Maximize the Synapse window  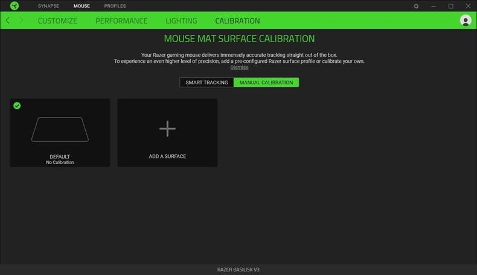pyautogui.click(x=451, y=6)
